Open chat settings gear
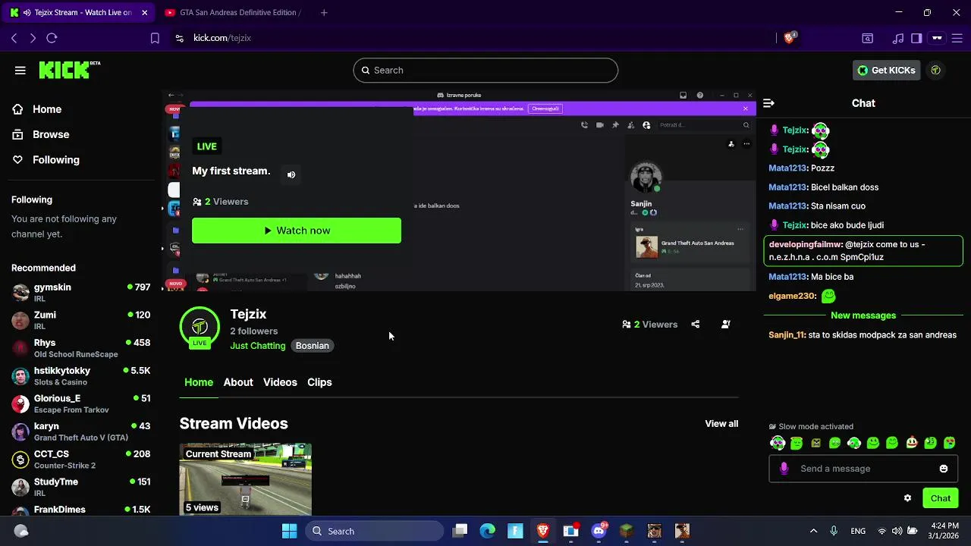 [907, 498]
